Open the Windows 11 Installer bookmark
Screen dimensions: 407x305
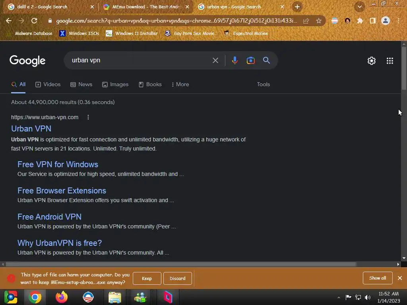(x=132, y=33)
